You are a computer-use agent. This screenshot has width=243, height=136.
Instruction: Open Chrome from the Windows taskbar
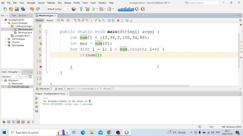pos(109,133)
